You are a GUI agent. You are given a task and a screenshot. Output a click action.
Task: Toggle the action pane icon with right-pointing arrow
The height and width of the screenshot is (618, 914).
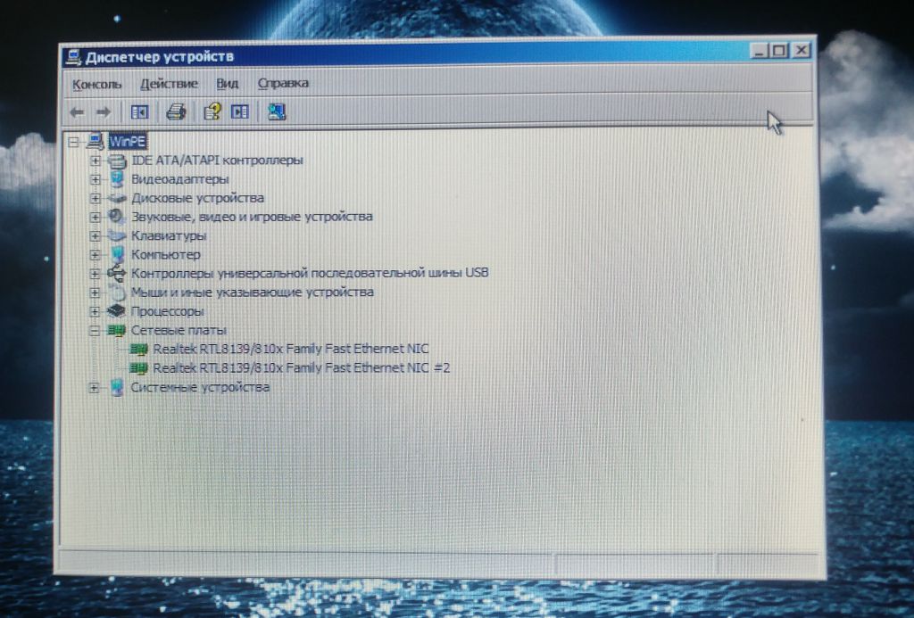tap(240, 111)
